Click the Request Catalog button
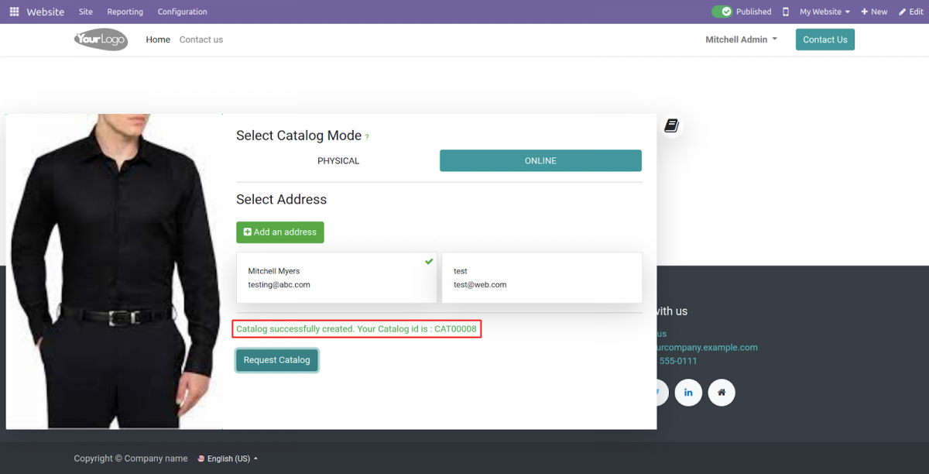This screenshot has height=474, width=929. (x=276, y=359)
